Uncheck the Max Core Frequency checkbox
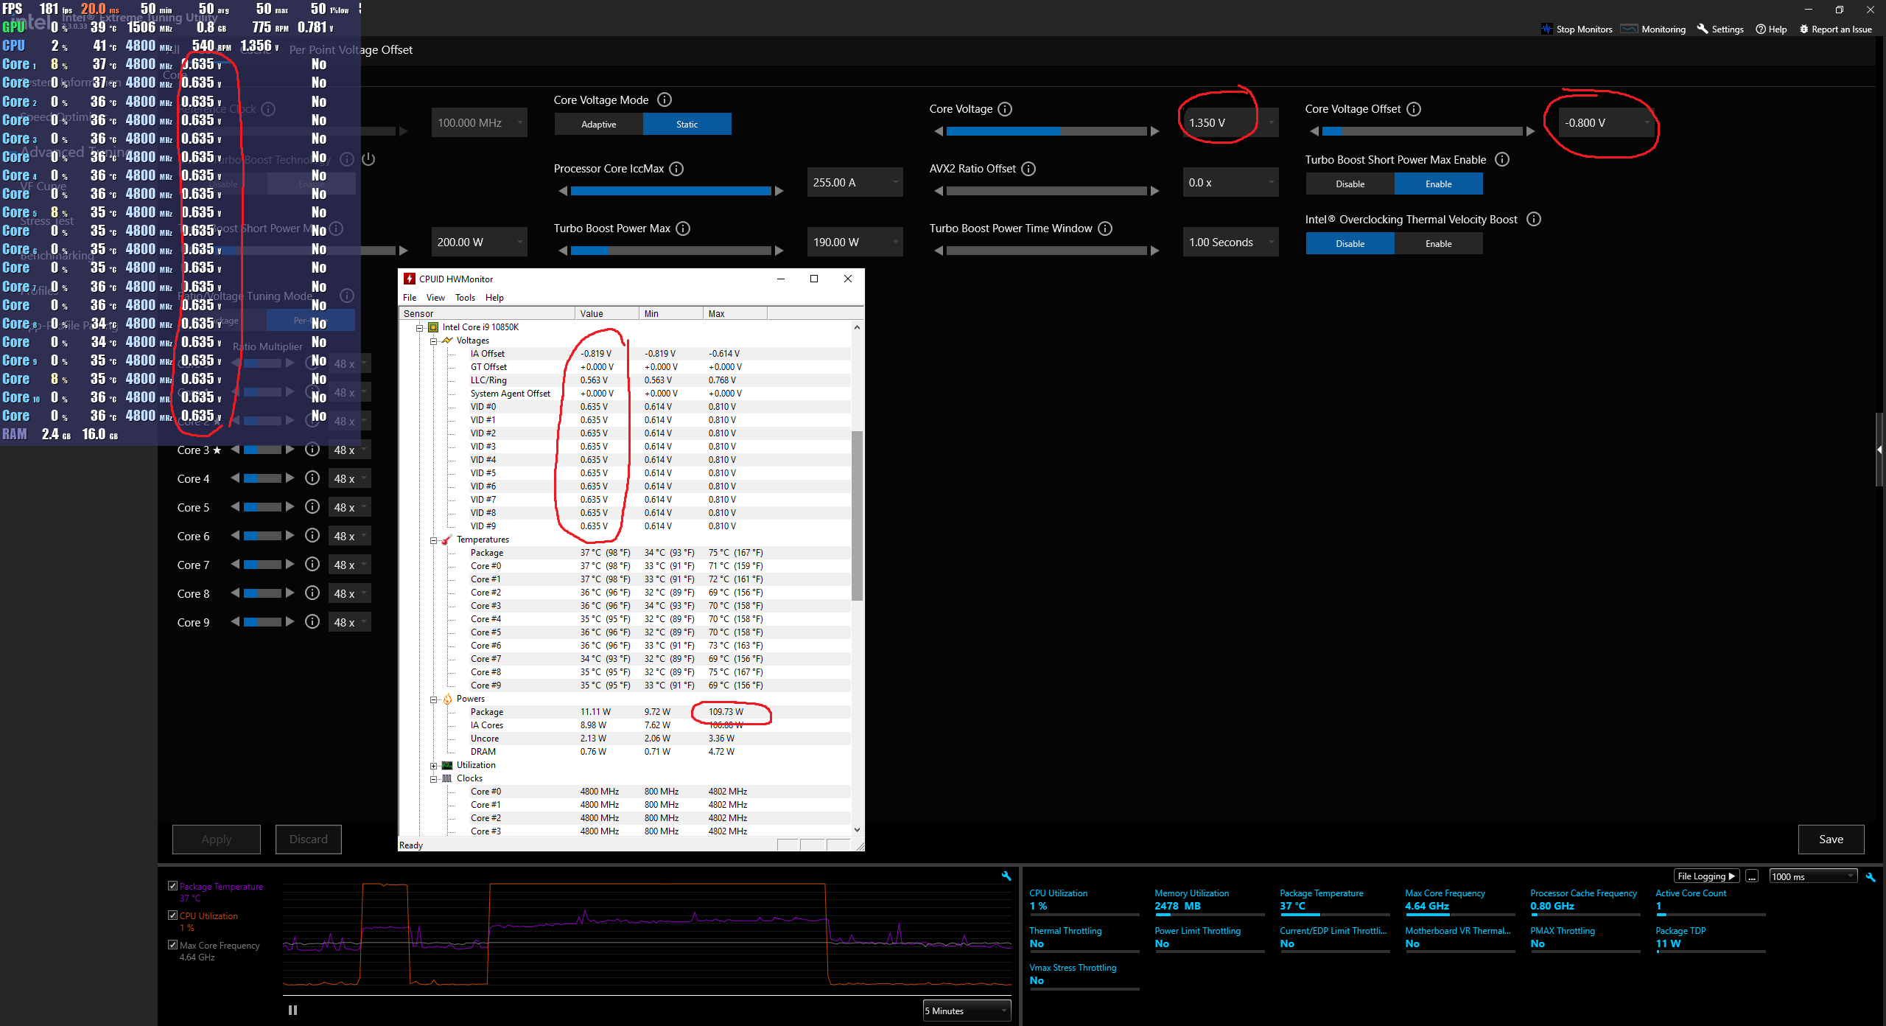This screenshot has height=1026, width=1886. pyautogui.click(x=172, y=945)
